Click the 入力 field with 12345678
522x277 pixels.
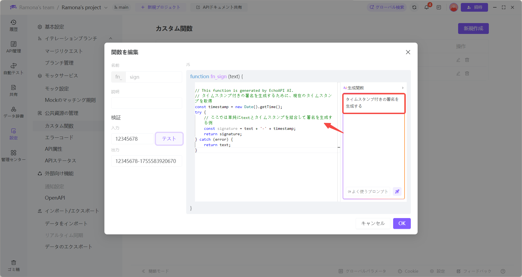click(x=132, y=139)
